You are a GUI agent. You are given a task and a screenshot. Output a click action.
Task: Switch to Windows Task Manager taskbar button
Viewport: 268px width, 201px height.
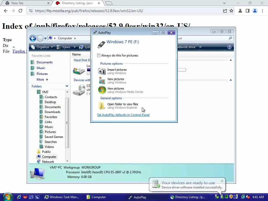pyautogui.click(x=62, y=197)
